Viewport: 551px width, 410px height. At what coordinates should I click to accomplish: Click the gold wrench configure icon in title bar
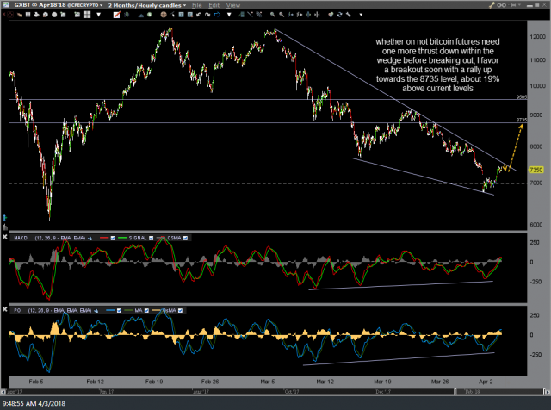(x=492, y=5)
